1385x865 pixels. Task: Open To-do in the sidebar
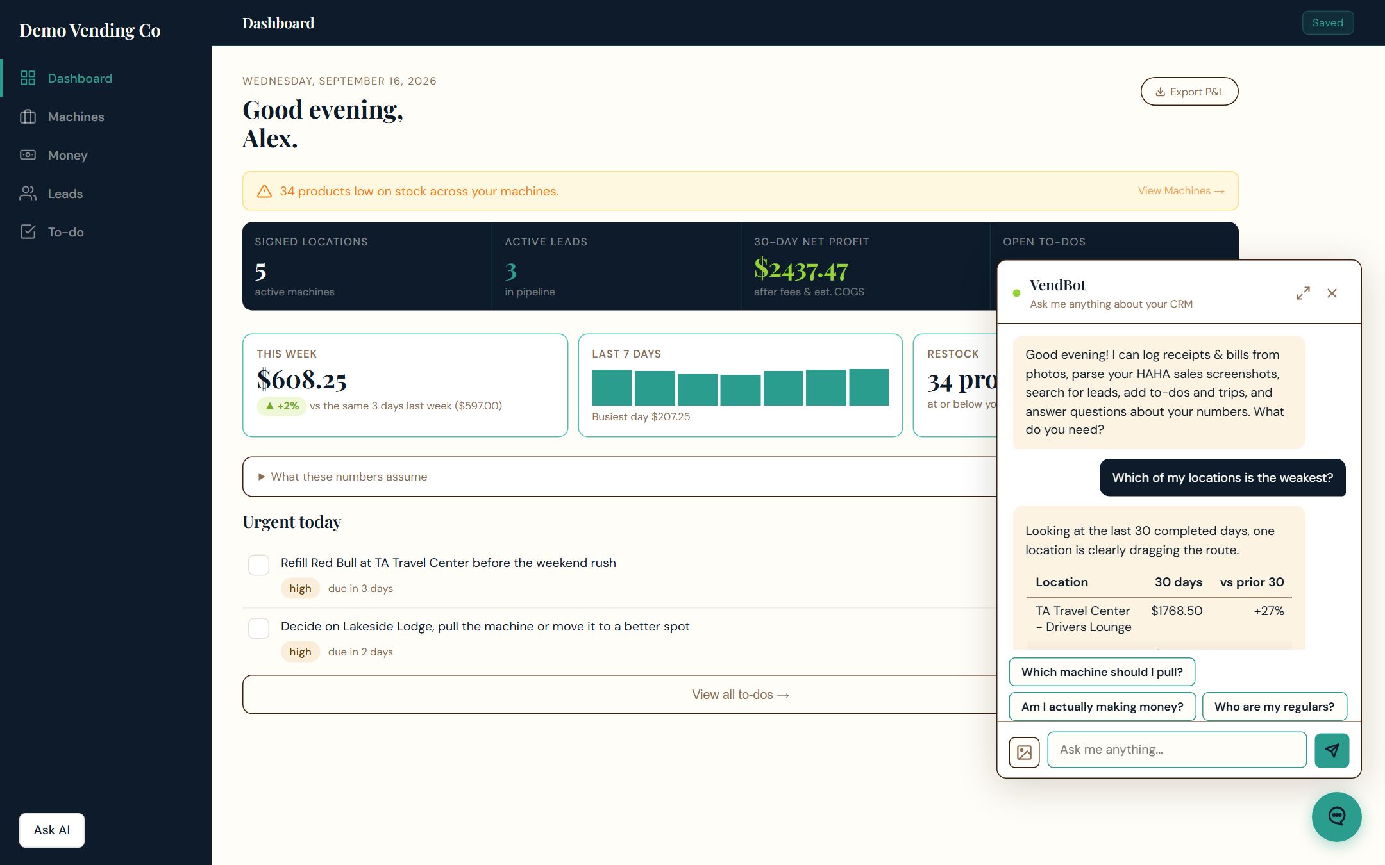point(106,232)
